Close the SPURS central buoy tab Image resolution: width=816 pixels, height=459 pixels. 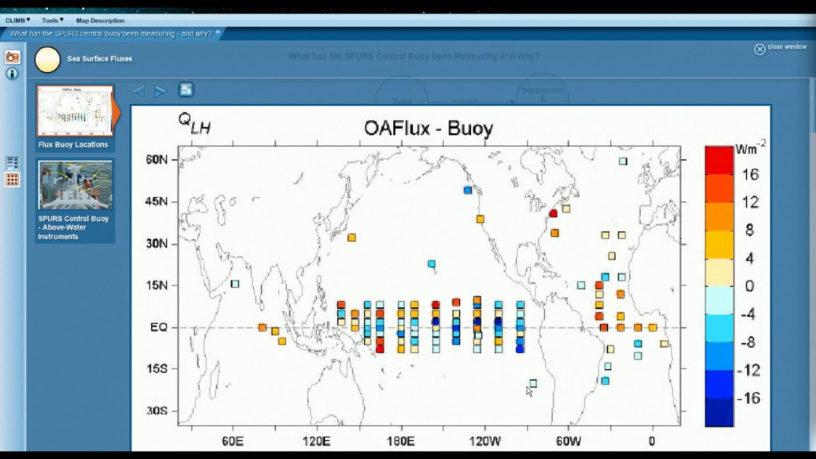pos(218,32)
